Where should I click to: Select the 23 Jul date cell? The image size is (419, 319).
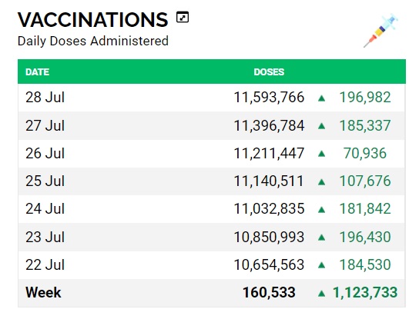coord(45,237)
